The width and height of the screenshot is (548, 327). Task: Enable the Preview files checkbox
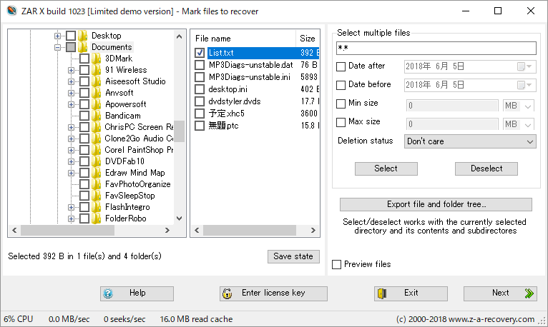[336, 265]
